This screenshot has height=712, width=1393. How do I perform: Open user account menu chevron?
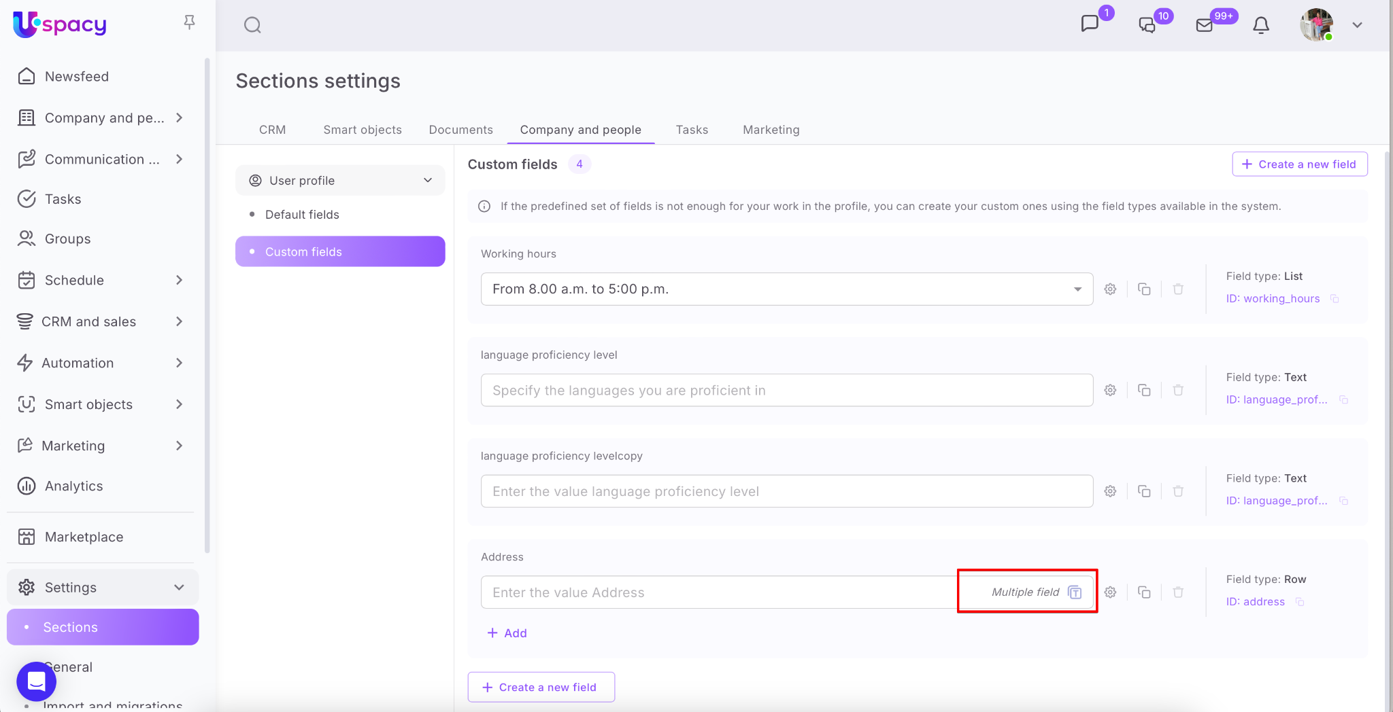(x=1357, y=25)
